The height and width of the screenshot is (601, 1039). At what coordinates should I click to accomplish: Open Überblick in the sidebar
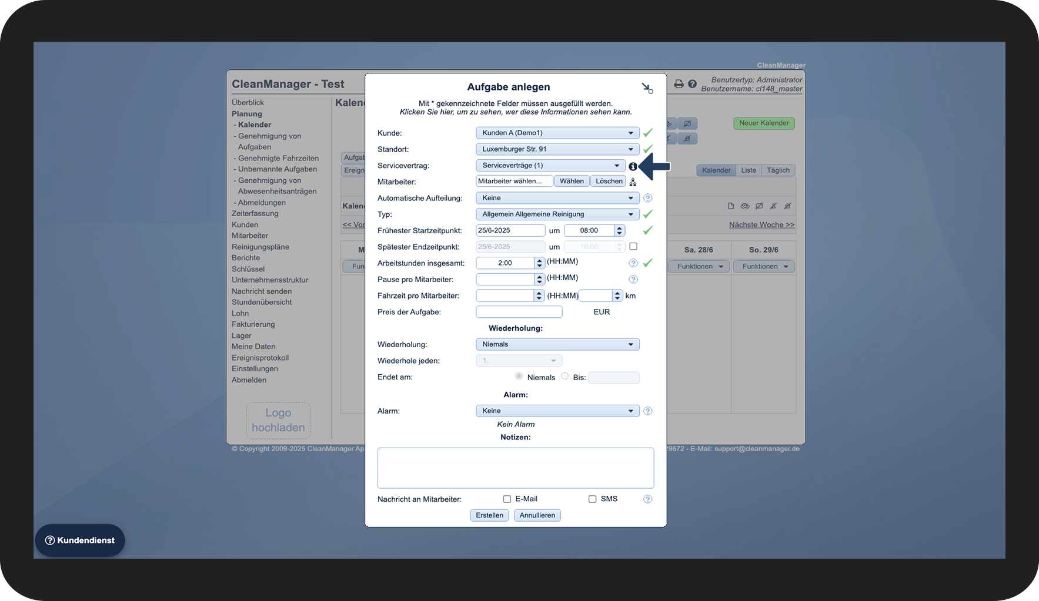tap(248, 102)
